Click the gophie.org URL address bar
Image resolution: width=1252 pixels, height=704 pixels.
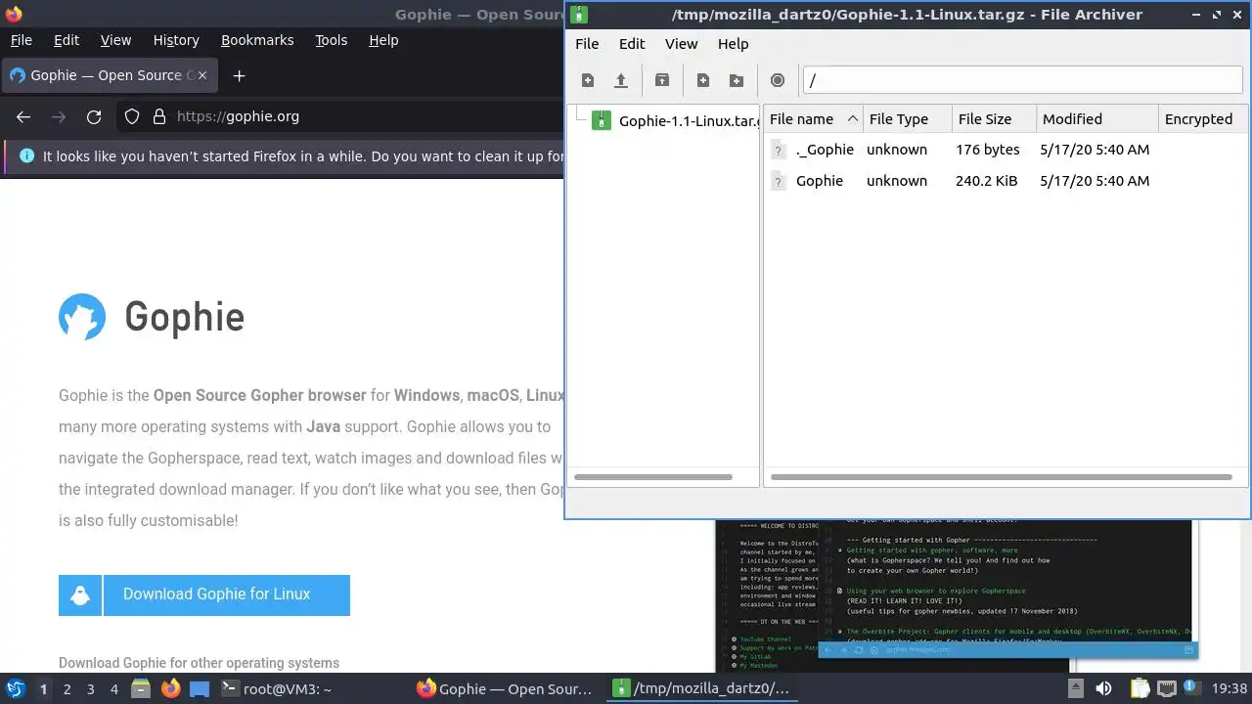[238, 116]
